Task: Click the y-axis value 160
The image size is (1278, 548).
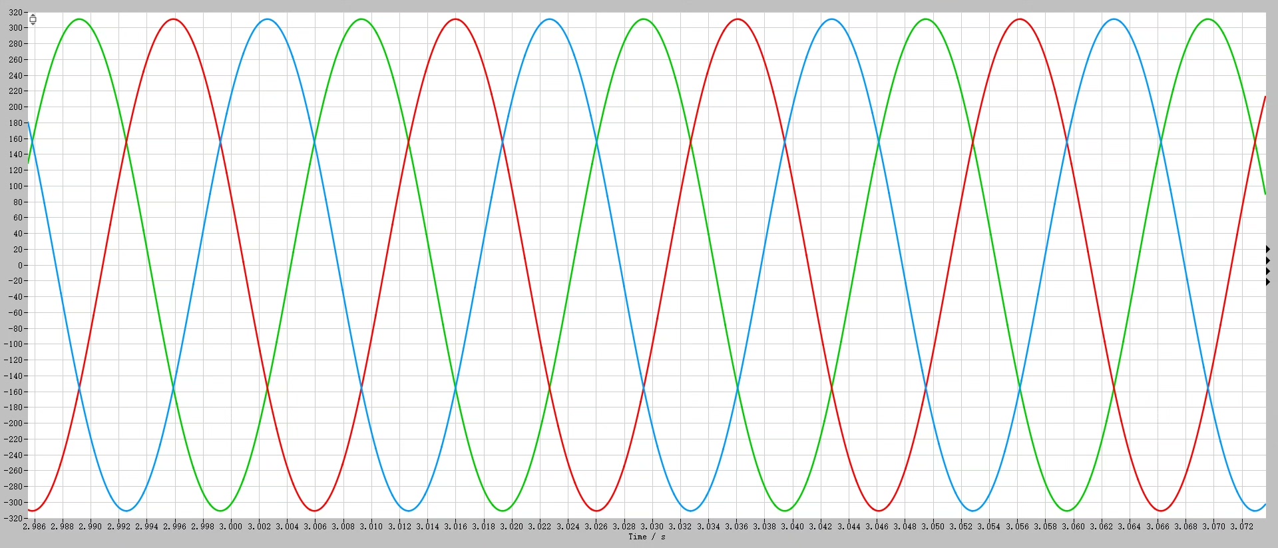Action: (x=16, y=138)
